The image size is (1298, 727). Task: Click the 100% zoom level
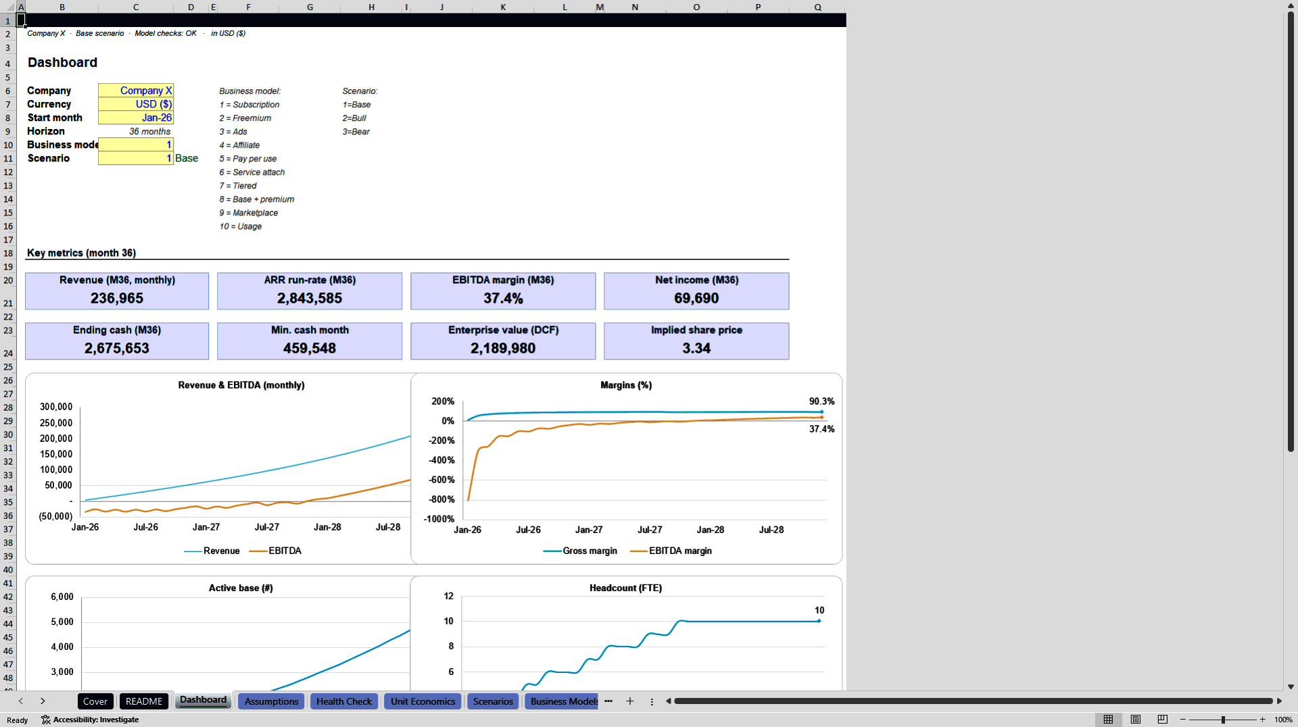tap(1283, 720)
